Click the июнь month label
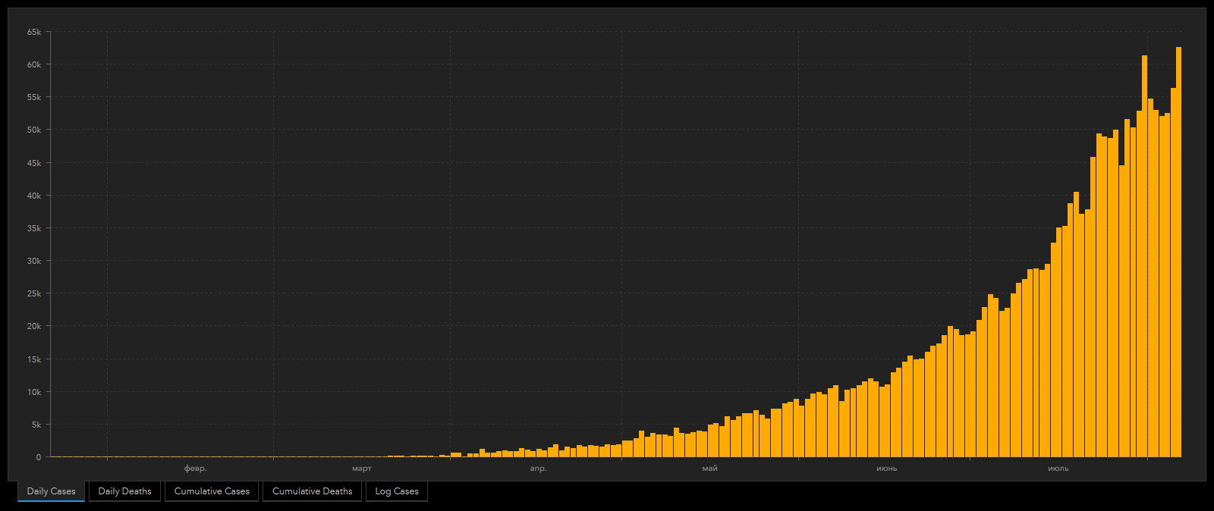This screenshot has width=1214, height=511. pyautogui.click(x=886, y=469)
